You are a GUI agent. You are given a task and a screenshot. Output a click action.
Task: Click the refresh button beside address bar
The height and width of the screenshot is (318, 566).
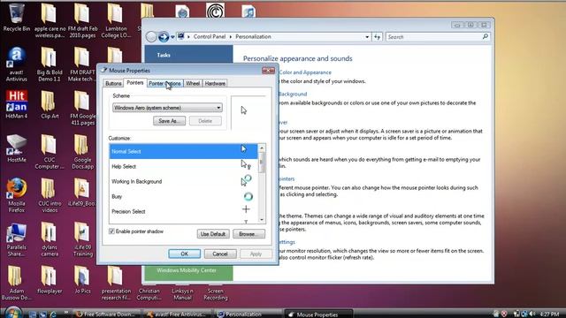pyautogui.click(x=378, y=37)
